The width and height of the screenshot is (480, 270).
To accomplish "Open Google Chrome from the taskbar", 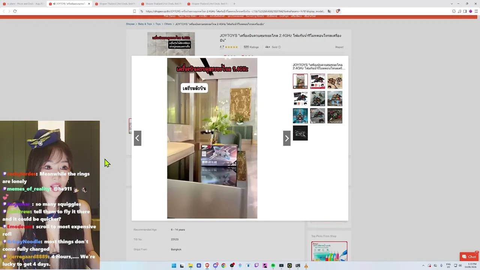I will (223, 266).
